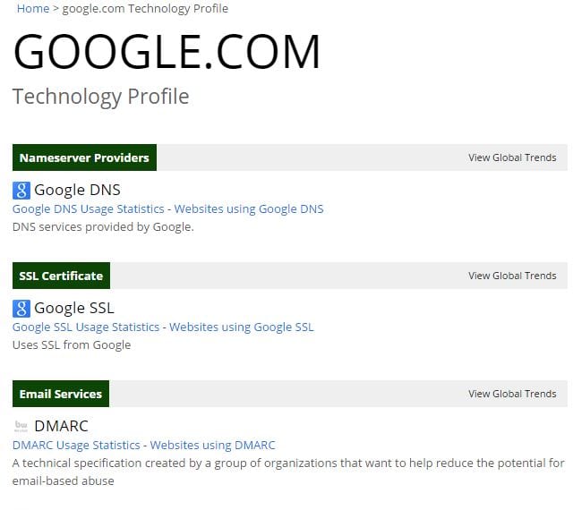573x510 pixels.
Task: Click the GOOGLE.COM page heading
Action: (167, 52)
